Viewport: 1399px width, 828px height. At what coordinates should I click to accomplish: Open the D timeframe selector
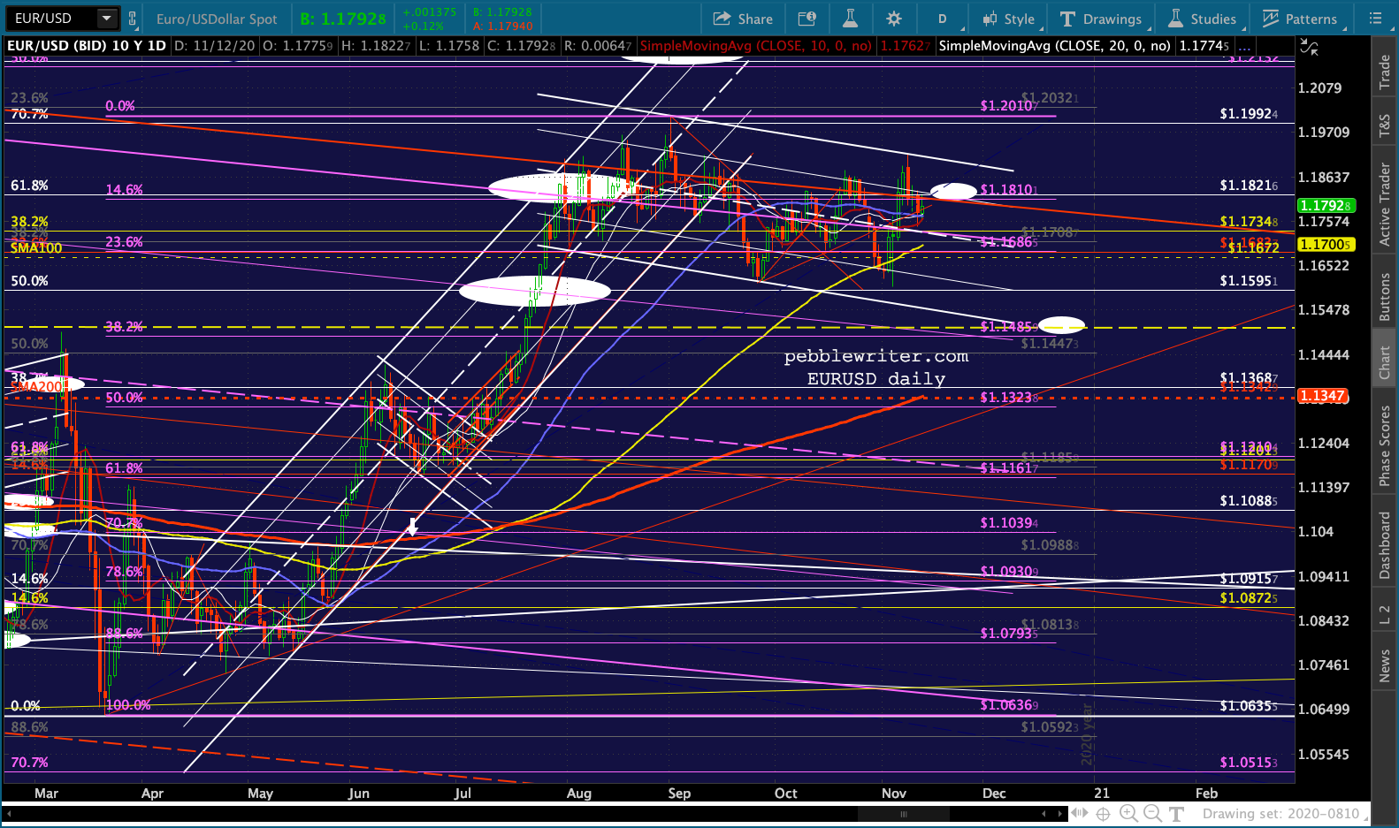click(x=943, y=19)
